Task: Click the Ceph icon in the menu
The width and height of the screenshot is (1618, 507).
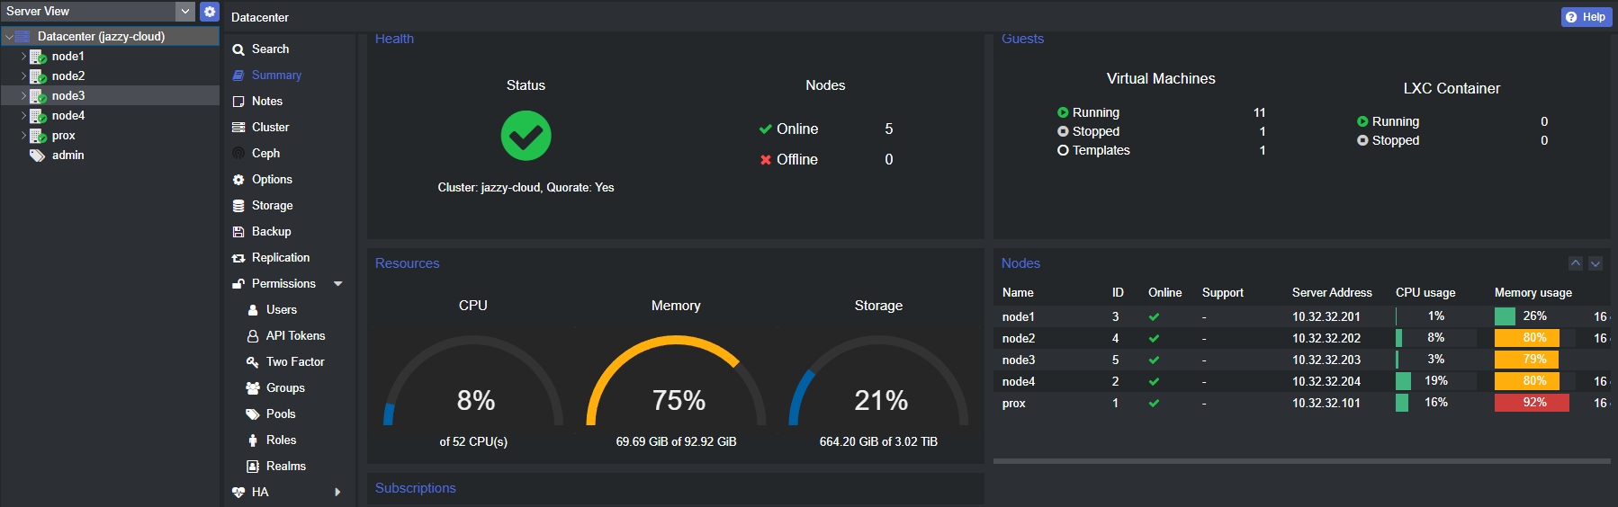Action: coord(238,154)
